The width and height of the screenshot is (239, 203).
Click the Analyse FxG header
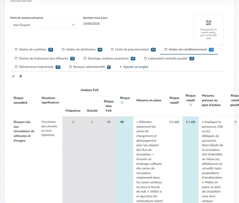pyautogui.click(x=90, y=90)
